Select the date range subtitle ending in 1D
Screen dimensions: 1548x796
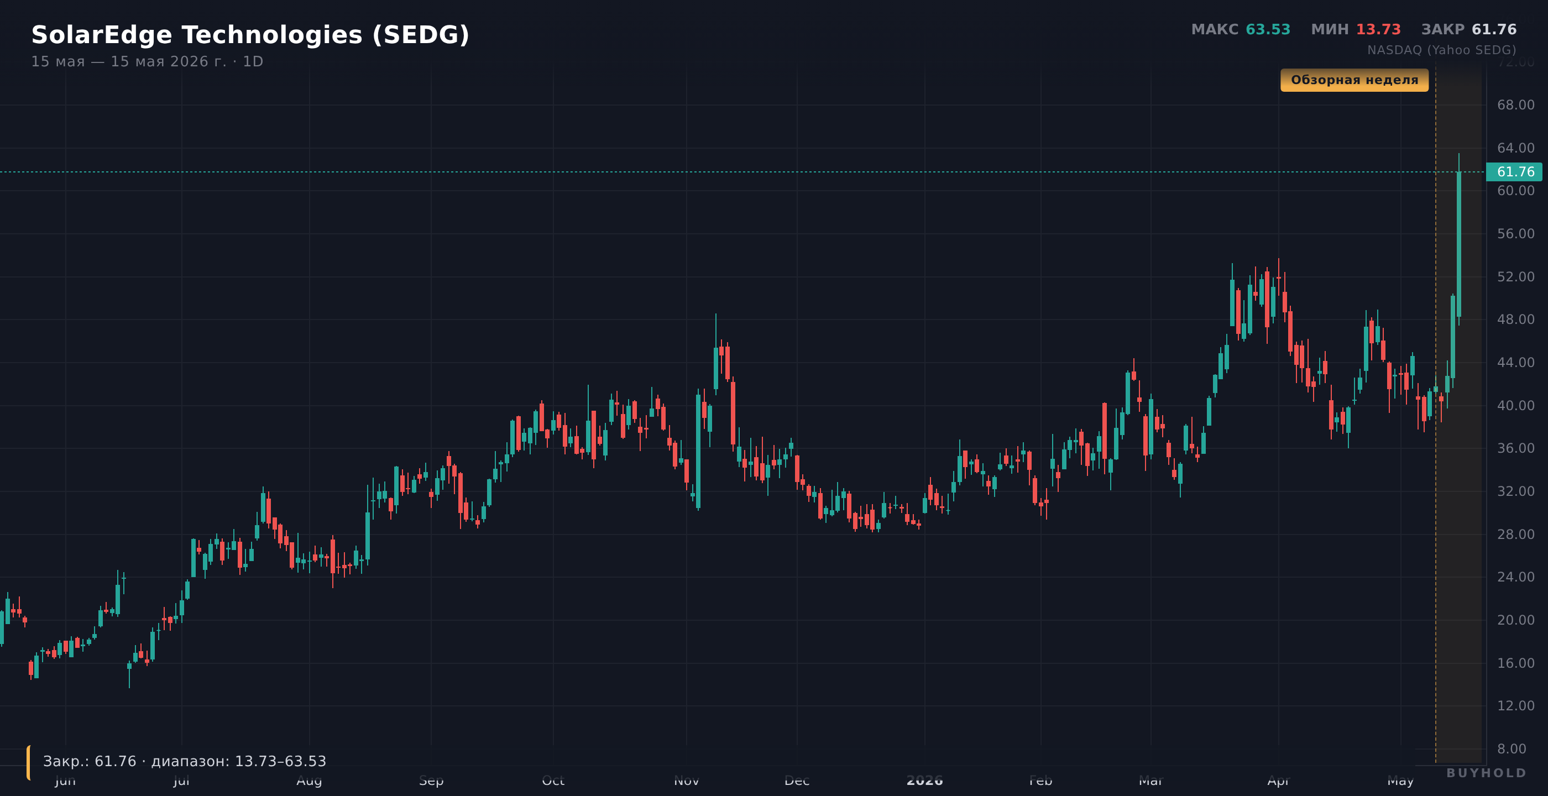147,62
